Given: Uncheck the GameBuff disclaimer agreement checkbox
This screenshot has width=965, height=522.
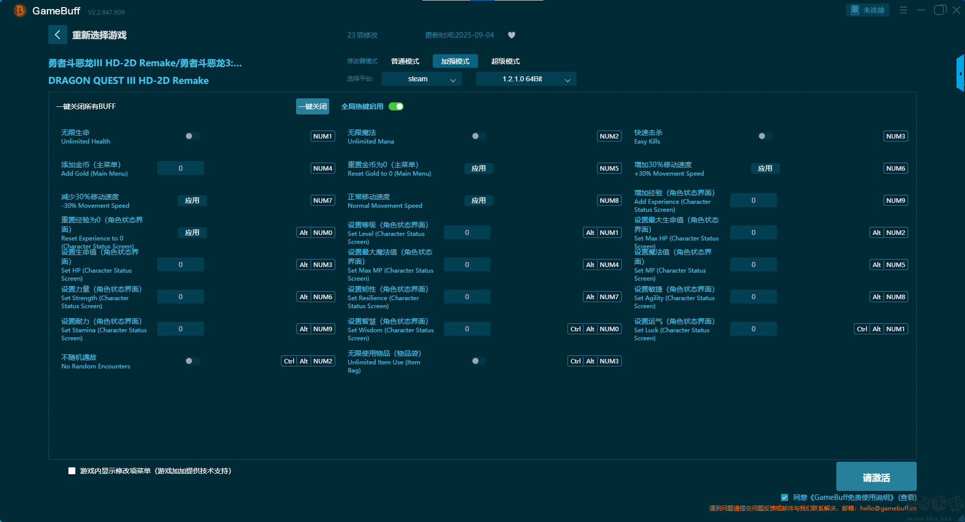Looking at the screenshot, I should pos(785,497).
